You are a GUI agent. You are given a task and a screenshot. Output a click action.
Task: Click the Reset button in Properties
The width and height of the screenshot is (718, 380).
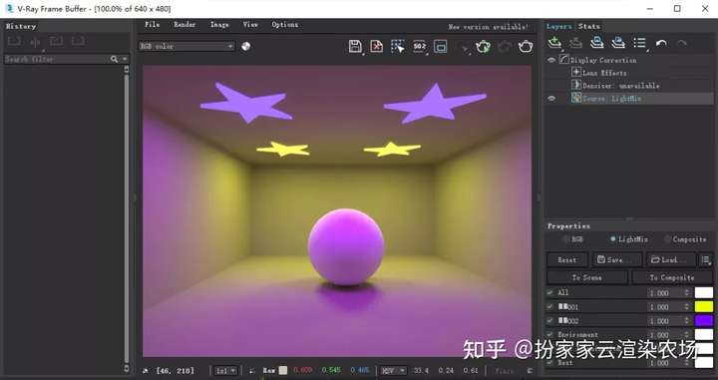click(x=566, y=259)
